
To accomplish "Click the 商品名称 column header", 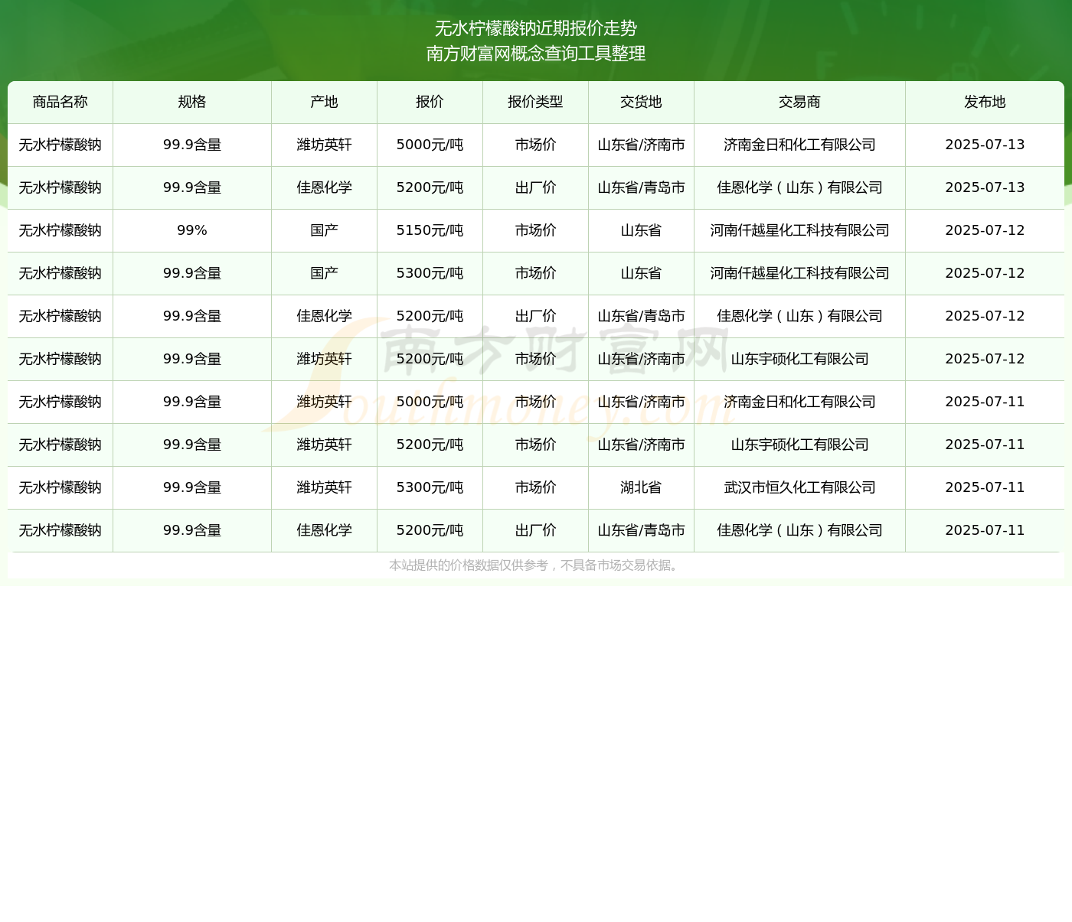I will click(x=60, y=102).
